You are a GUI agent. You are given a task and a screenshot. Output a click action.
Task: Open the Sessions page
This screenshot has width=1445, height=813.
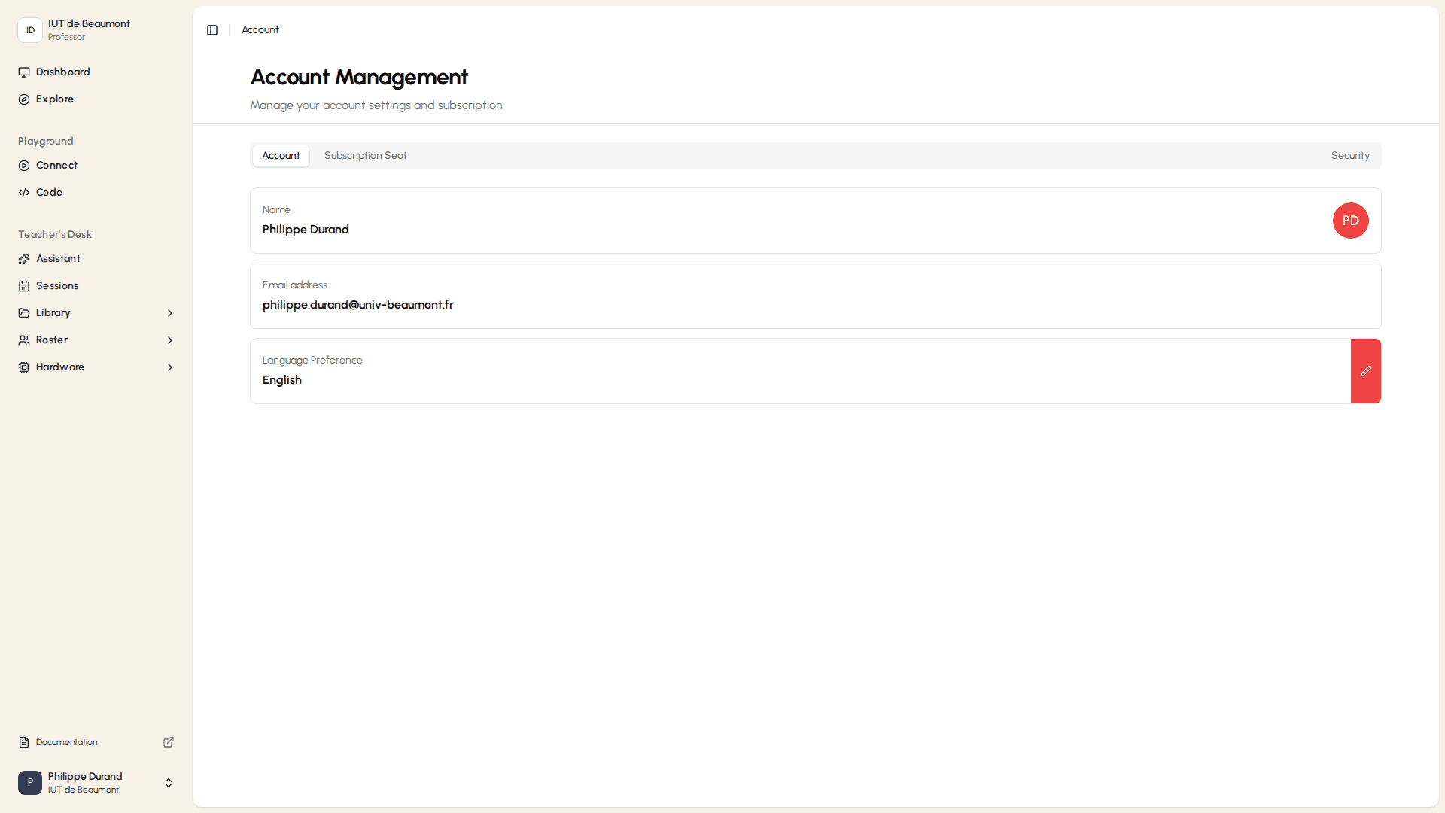(96, 286)
